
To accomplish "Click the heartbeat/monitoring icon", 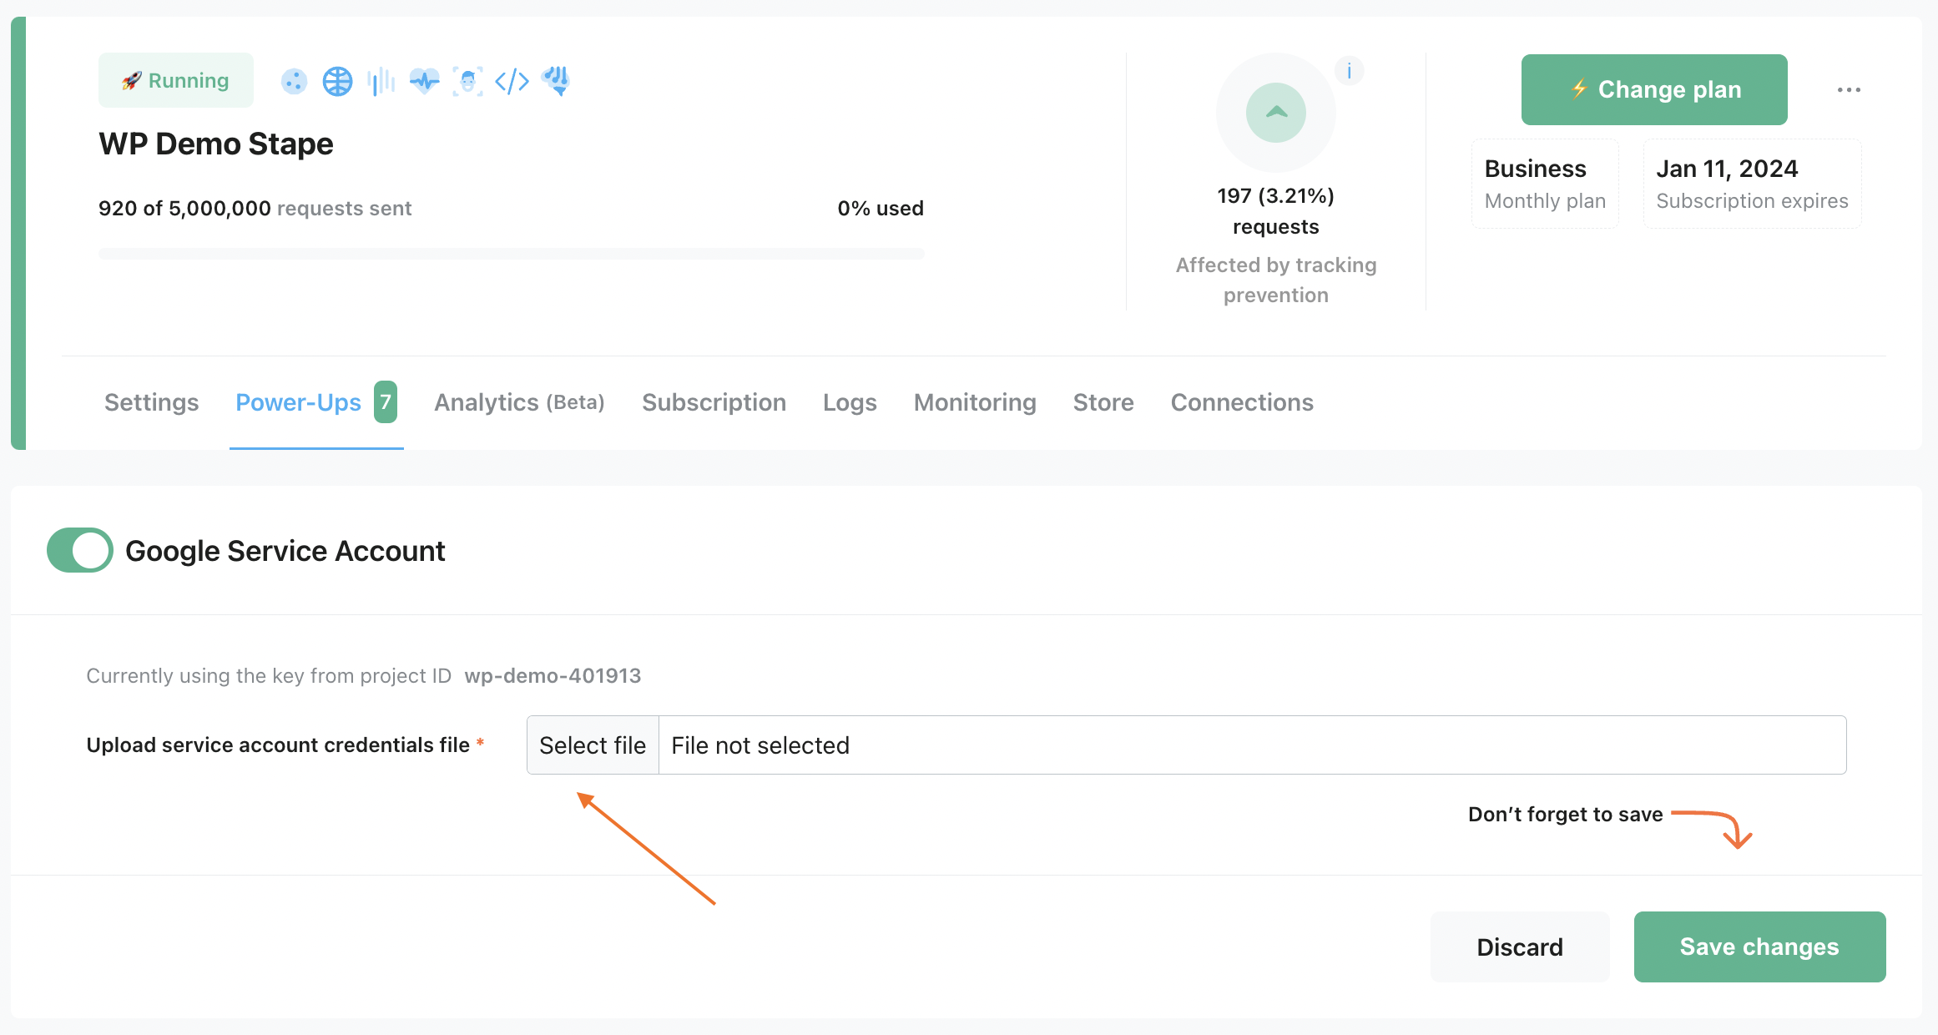I will tap(424, 82).
